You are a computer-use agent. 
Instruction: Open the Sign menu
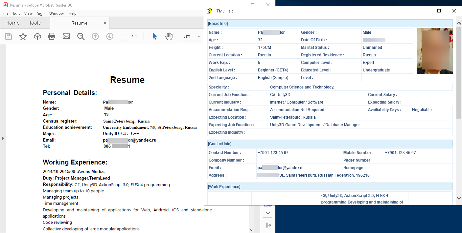(x=41, y=13)
